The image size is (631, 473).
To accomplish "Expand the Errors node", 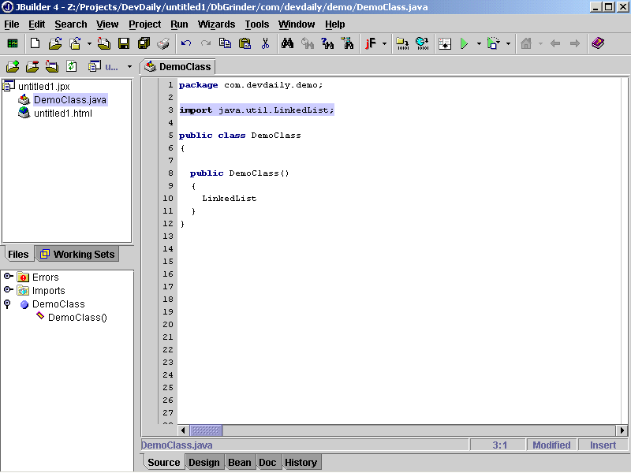I will (x=8, y=277).
